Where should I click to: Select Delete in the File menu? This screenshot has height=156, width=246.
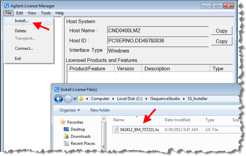click(x=20, y=31)
